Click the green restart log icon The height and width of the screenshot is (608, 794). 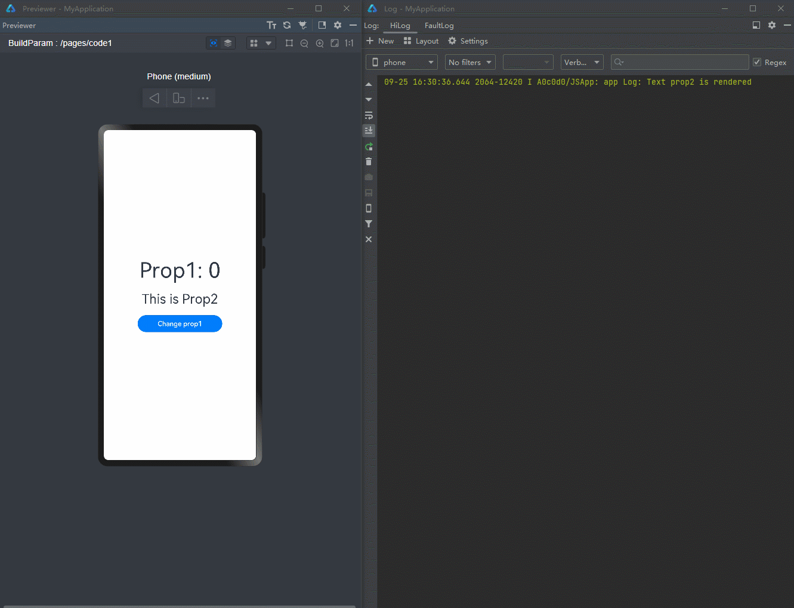(x=369, y=146)
